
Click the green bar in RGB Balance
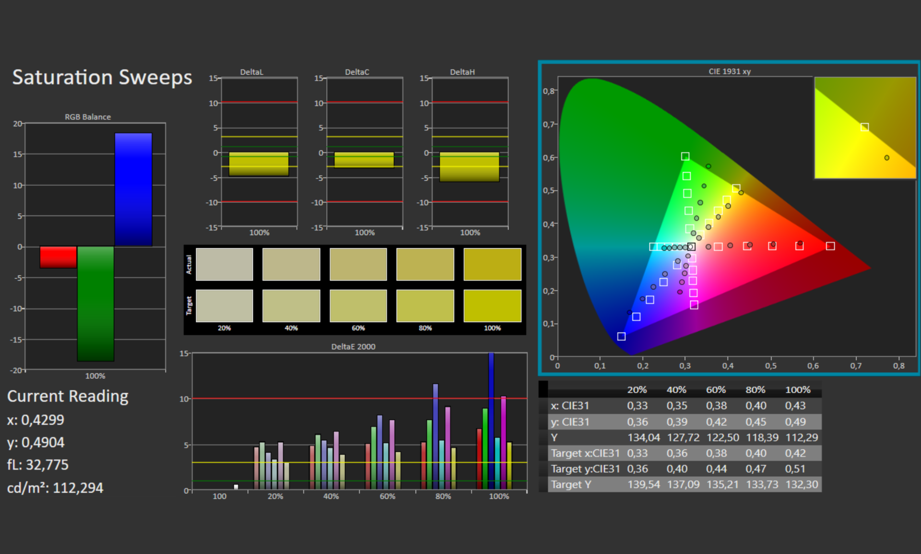[95, 303]
